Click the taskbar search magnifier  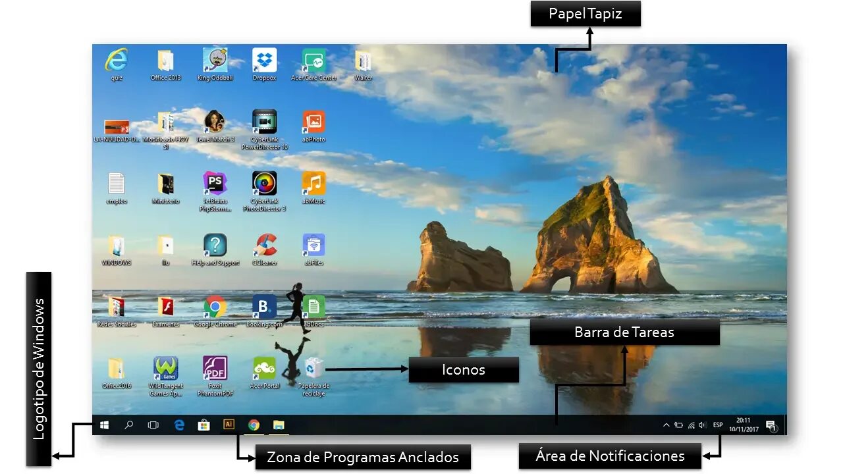pyautogui.click(x=129, y=425)
